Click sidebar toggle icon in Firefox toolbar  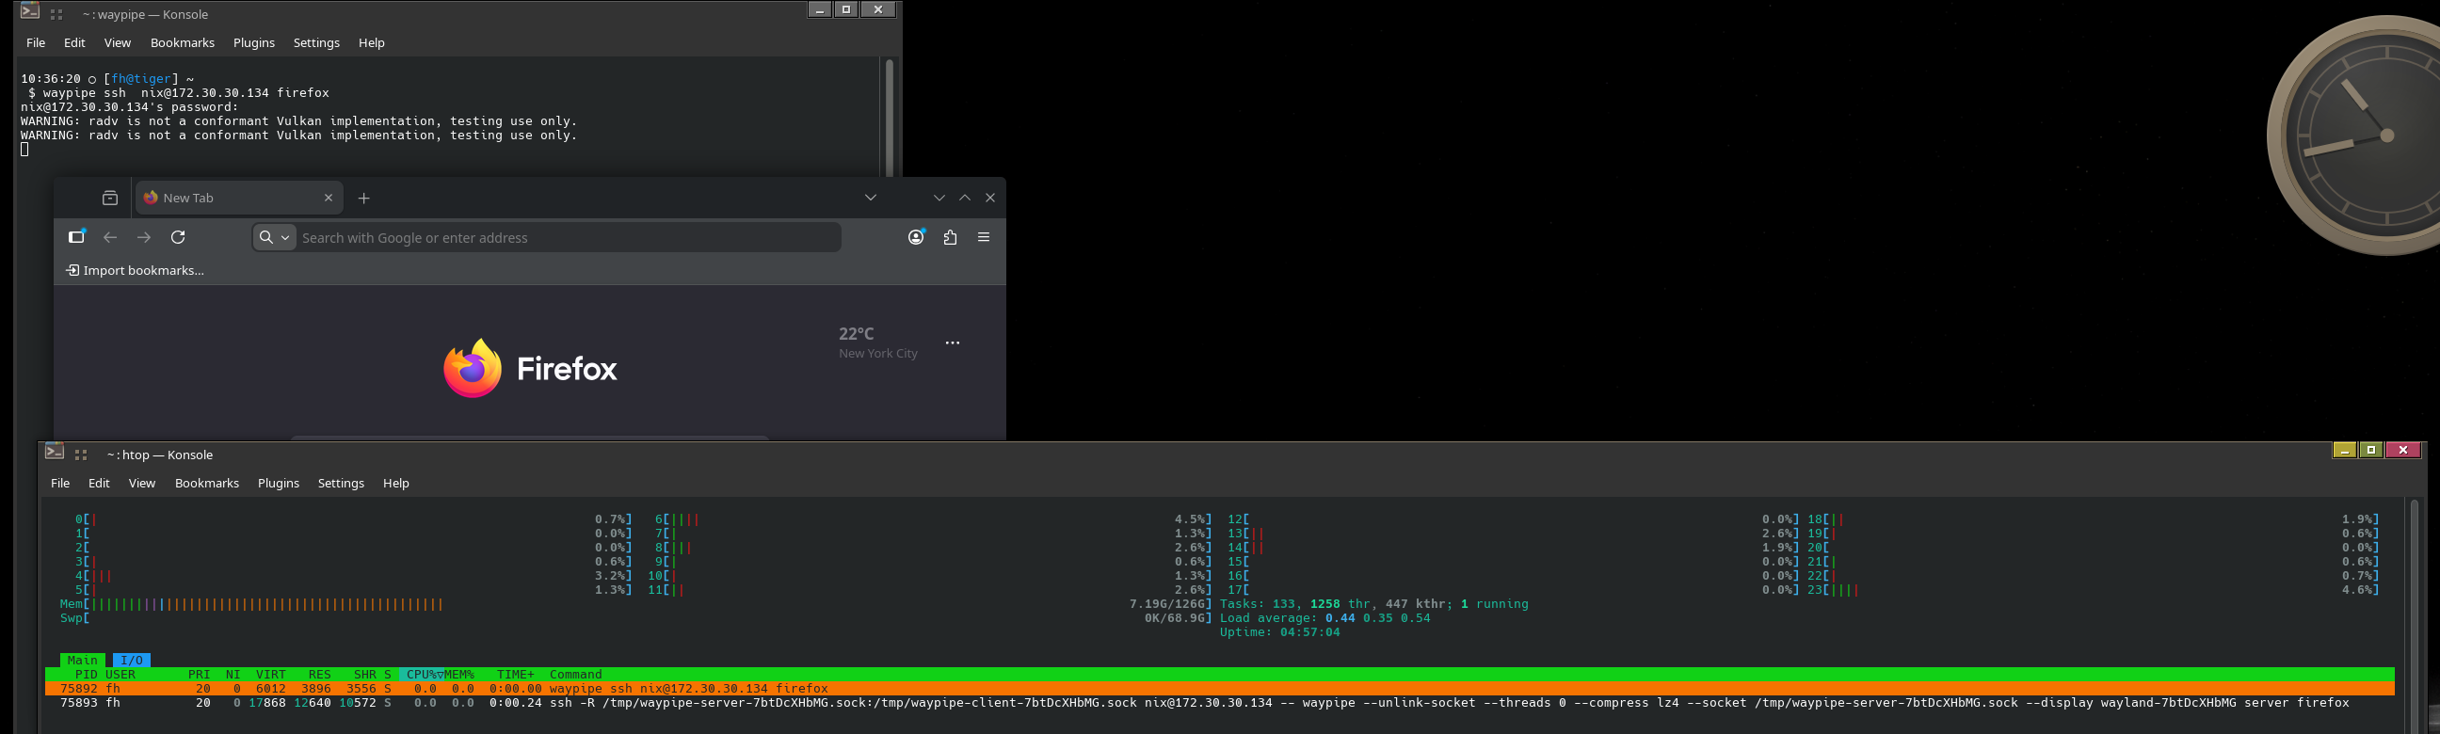point(77,238)
